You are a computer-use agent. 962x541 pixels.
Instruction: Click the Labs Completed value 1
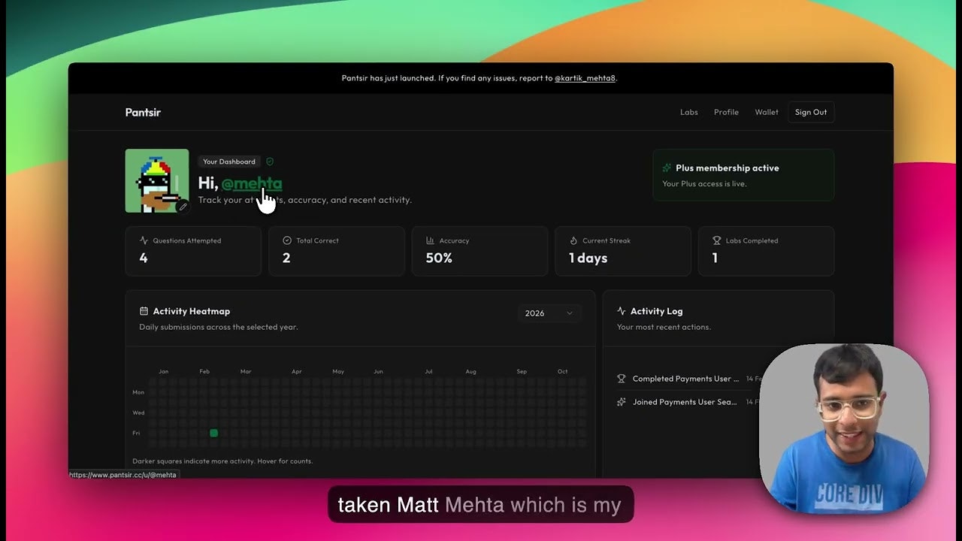[x=715, y=258]
